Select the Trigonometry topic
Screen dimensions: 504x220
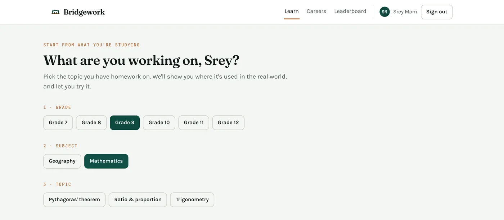pyautogui.click(x=192, y=200)
